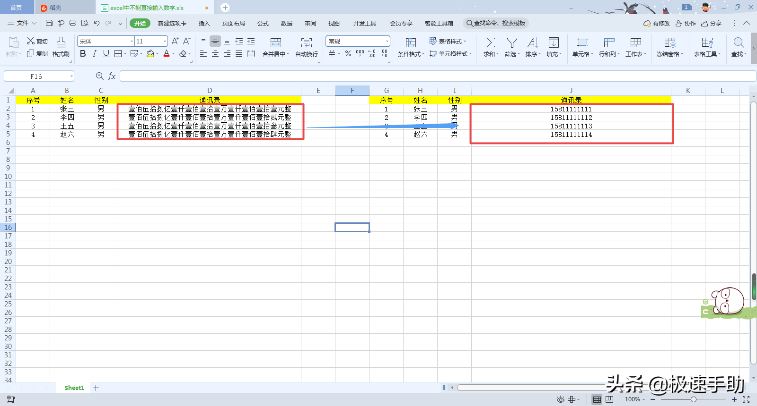Click the Cut (剪切) scissors icon
The width and height of the screenshot is (757, 406).
click(x=31, y=41)
